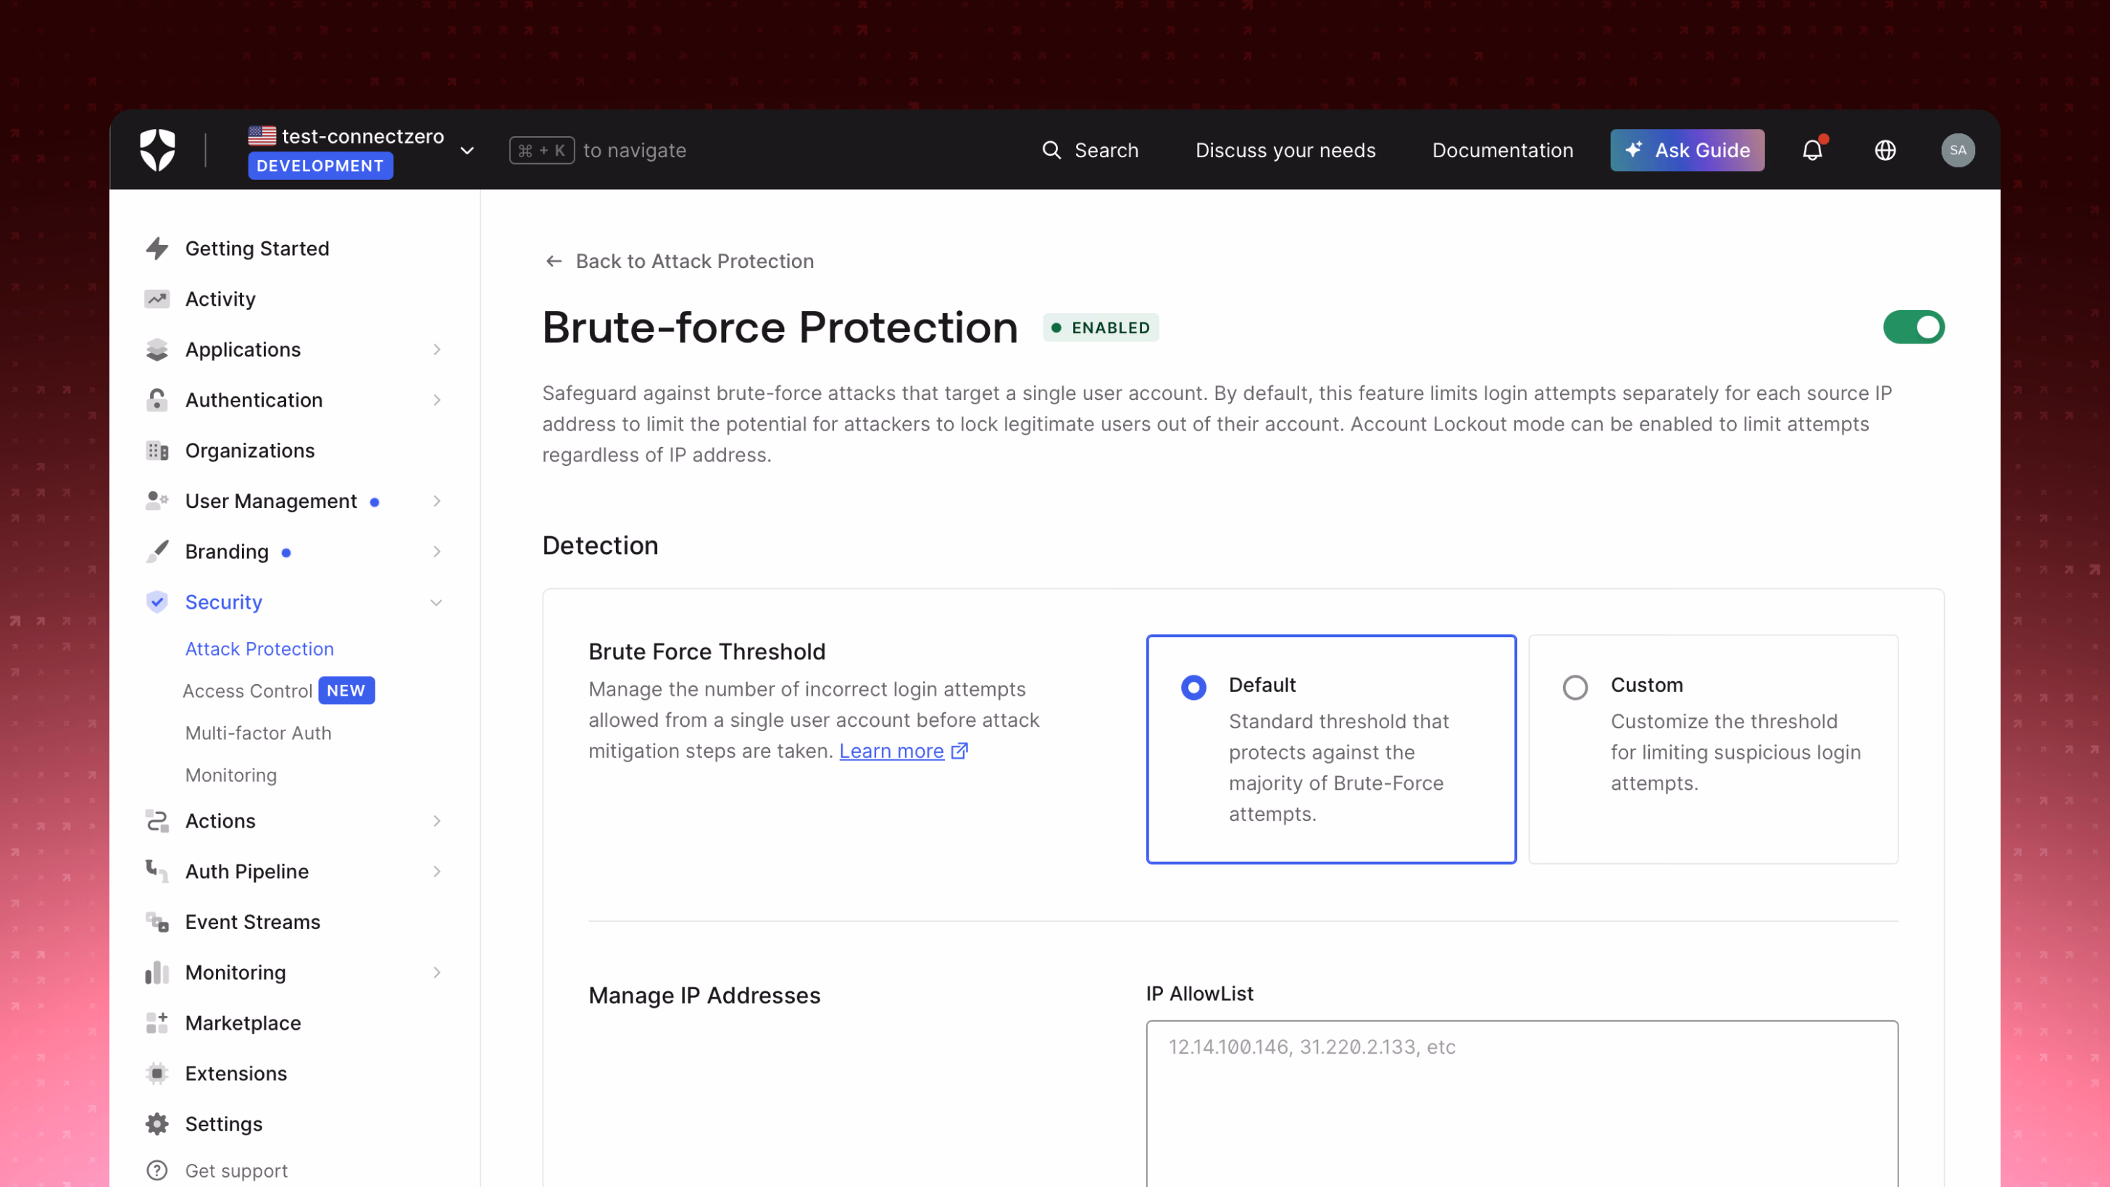Go to Marketplace in sidebar

pyautogui.click(x=243, y=1023)
